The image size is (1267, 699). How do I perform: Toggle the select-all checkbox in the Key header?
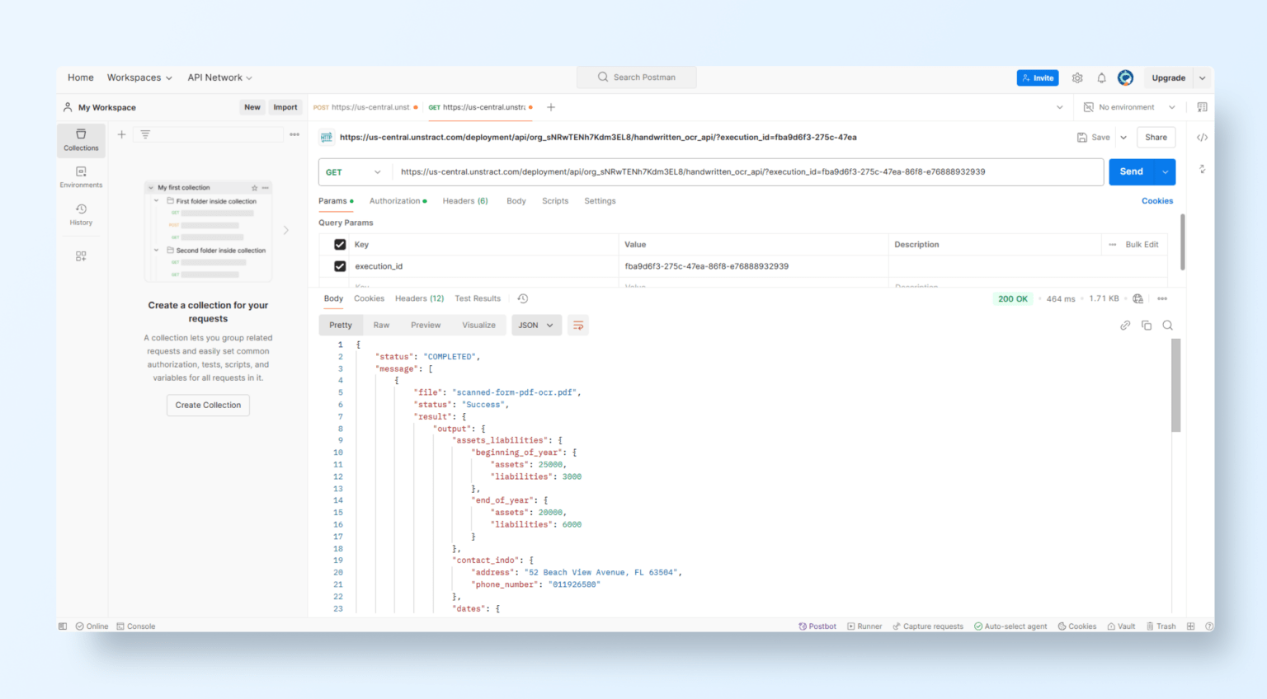pos(341,244)
